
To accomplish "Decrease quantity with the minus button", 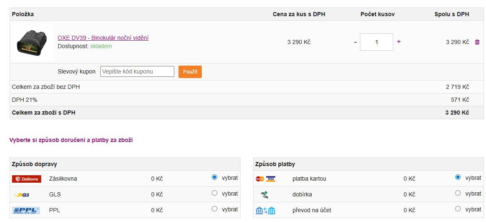I will click(355, 42).
